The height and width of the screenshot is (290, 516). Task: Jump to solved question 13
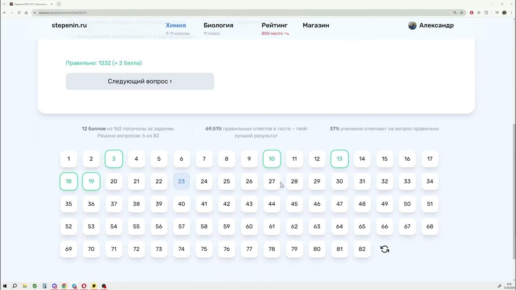pyautogui.click(x=339, y=159)
